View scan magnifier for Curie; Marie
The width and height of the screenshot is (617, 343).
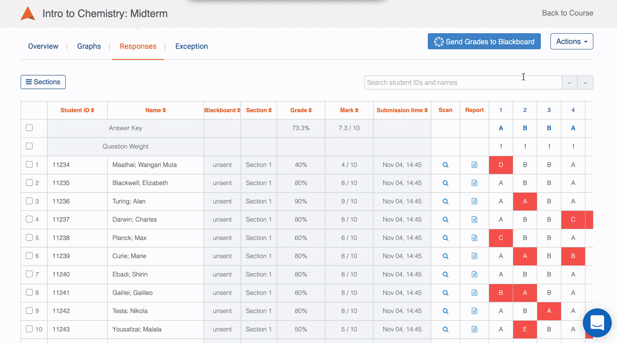click(445, 256)
